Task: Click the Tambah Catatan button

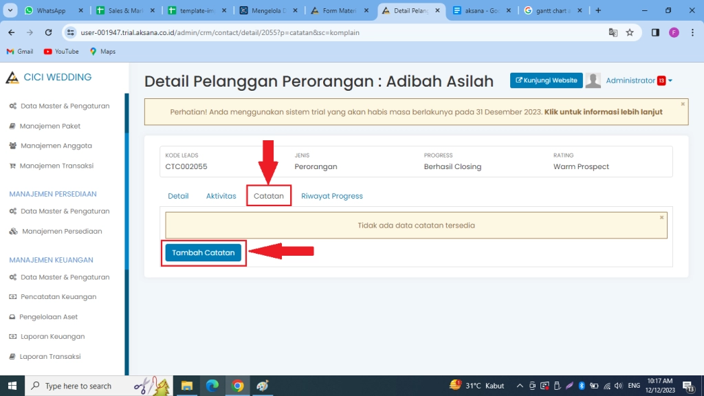Action: click(x=203, y=252)
